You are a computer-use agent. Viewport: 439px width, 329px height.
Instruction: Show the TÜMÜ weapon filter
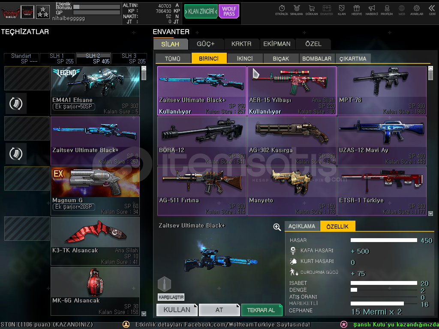(173, 58)
